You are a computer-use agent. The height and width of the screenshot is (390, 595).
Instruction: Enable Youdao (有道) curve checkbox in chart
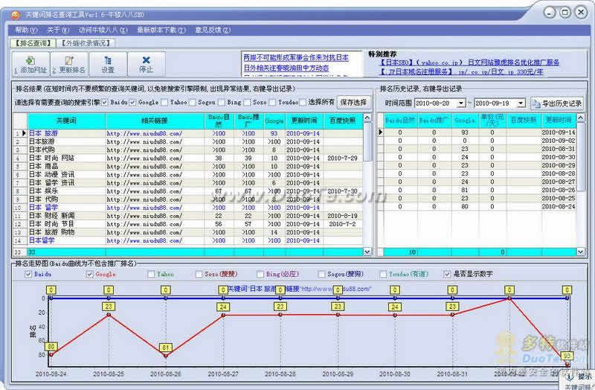coord(383,274)
